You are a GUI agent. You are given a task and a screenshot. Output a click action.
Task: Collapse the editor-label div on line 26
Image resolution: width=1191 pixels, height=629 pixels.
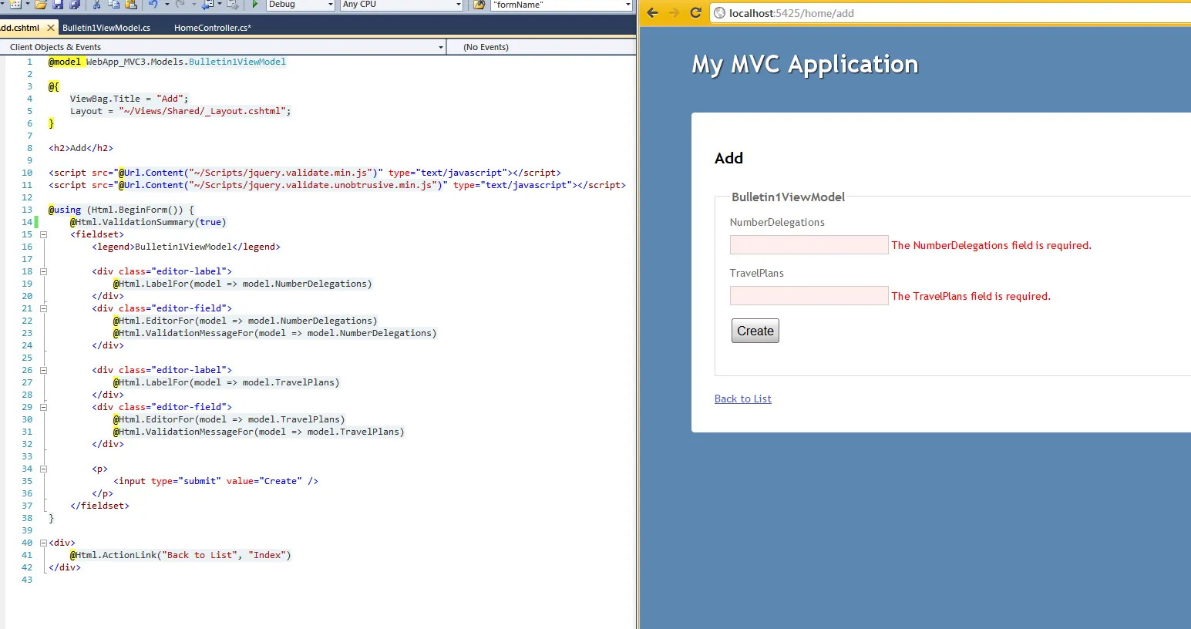(44, 370)
